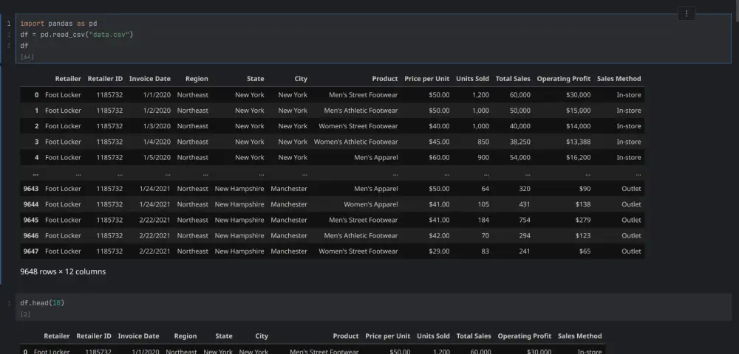The width and height of the screenshot is (739, 354).
Task: Click the 'import pandas as pd' code line
Action: pos(58,24)
